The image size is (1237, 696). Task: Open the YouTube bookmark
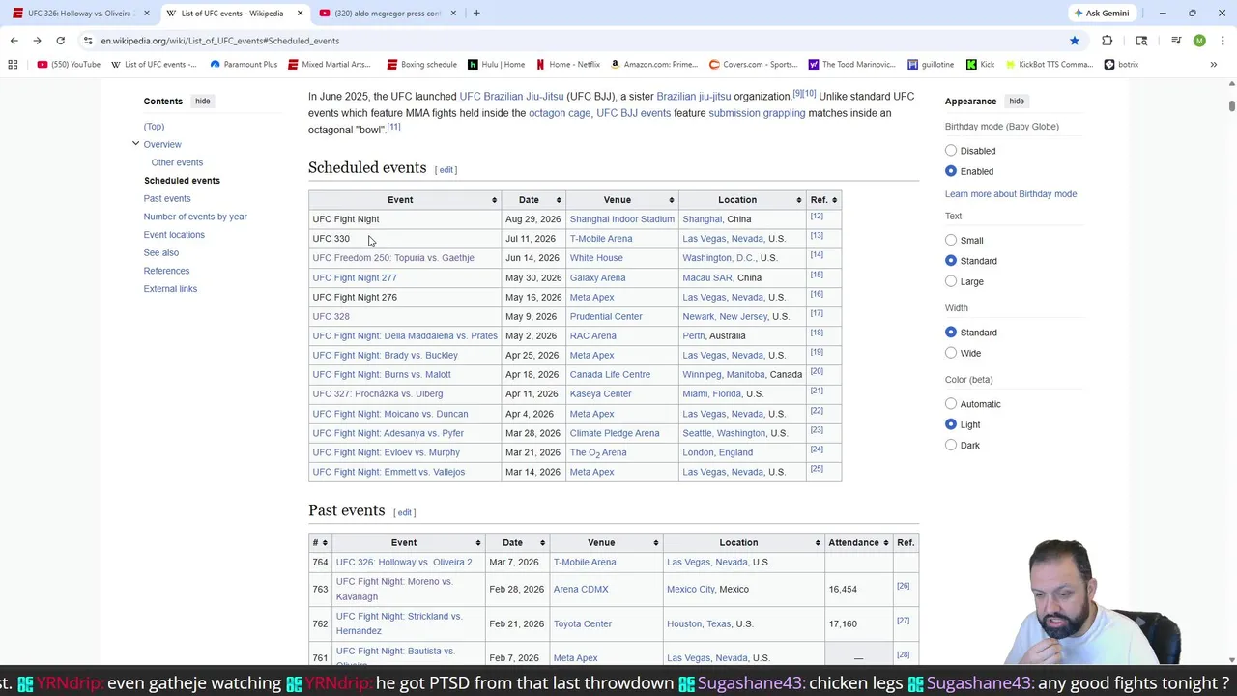click(x=69, y=65)
